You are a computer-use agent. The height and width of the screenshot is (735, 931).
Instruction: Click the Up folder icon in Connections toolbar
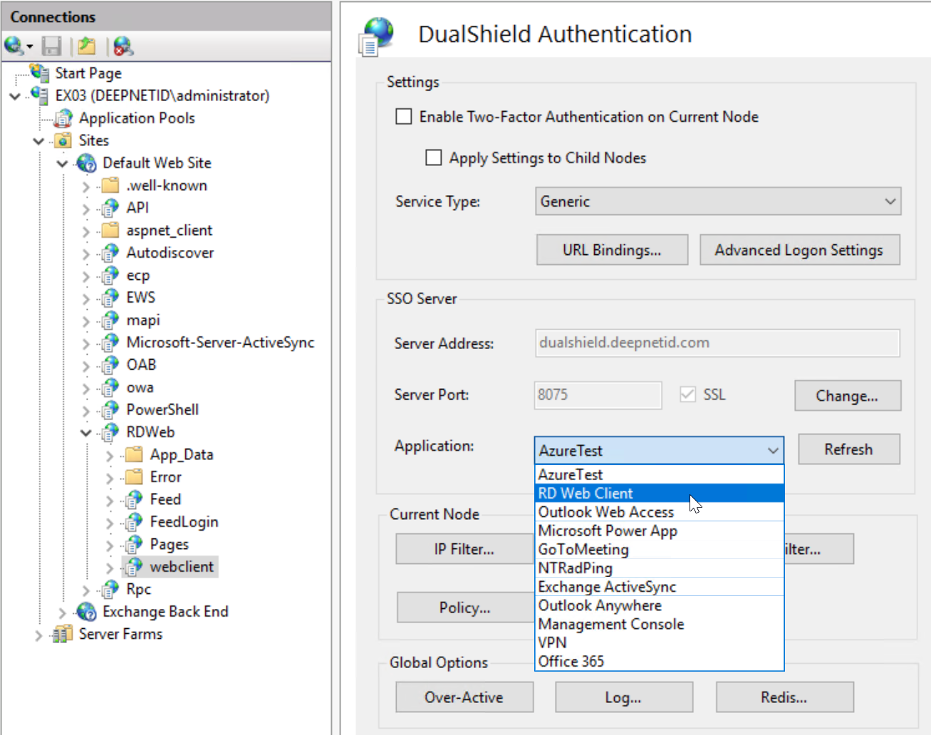pos(87,46)
